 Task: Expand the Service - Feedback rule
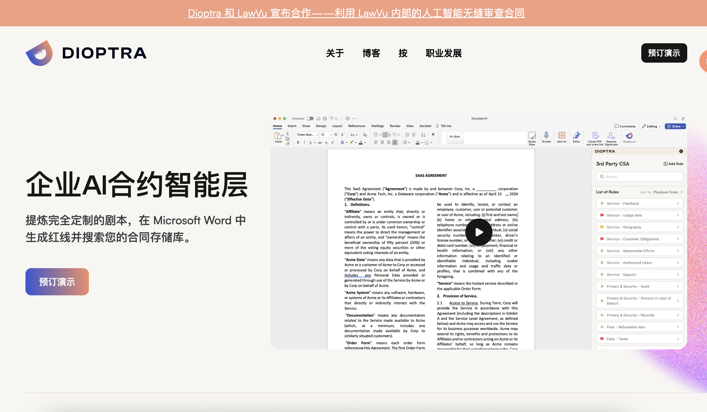[640, 203]
